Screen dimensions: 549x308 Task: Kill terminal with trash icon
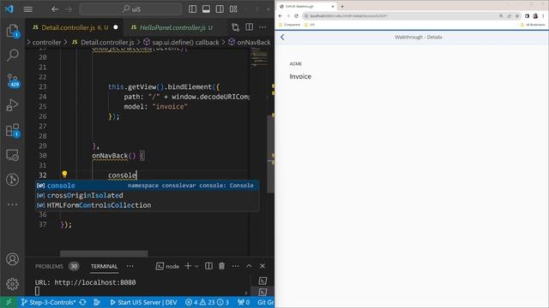tap(221, 266)
